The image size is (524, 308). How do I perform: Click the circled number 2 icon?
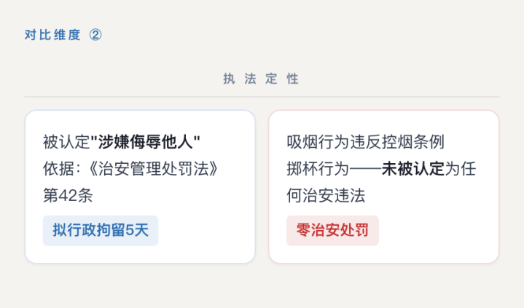coord(95,35)
